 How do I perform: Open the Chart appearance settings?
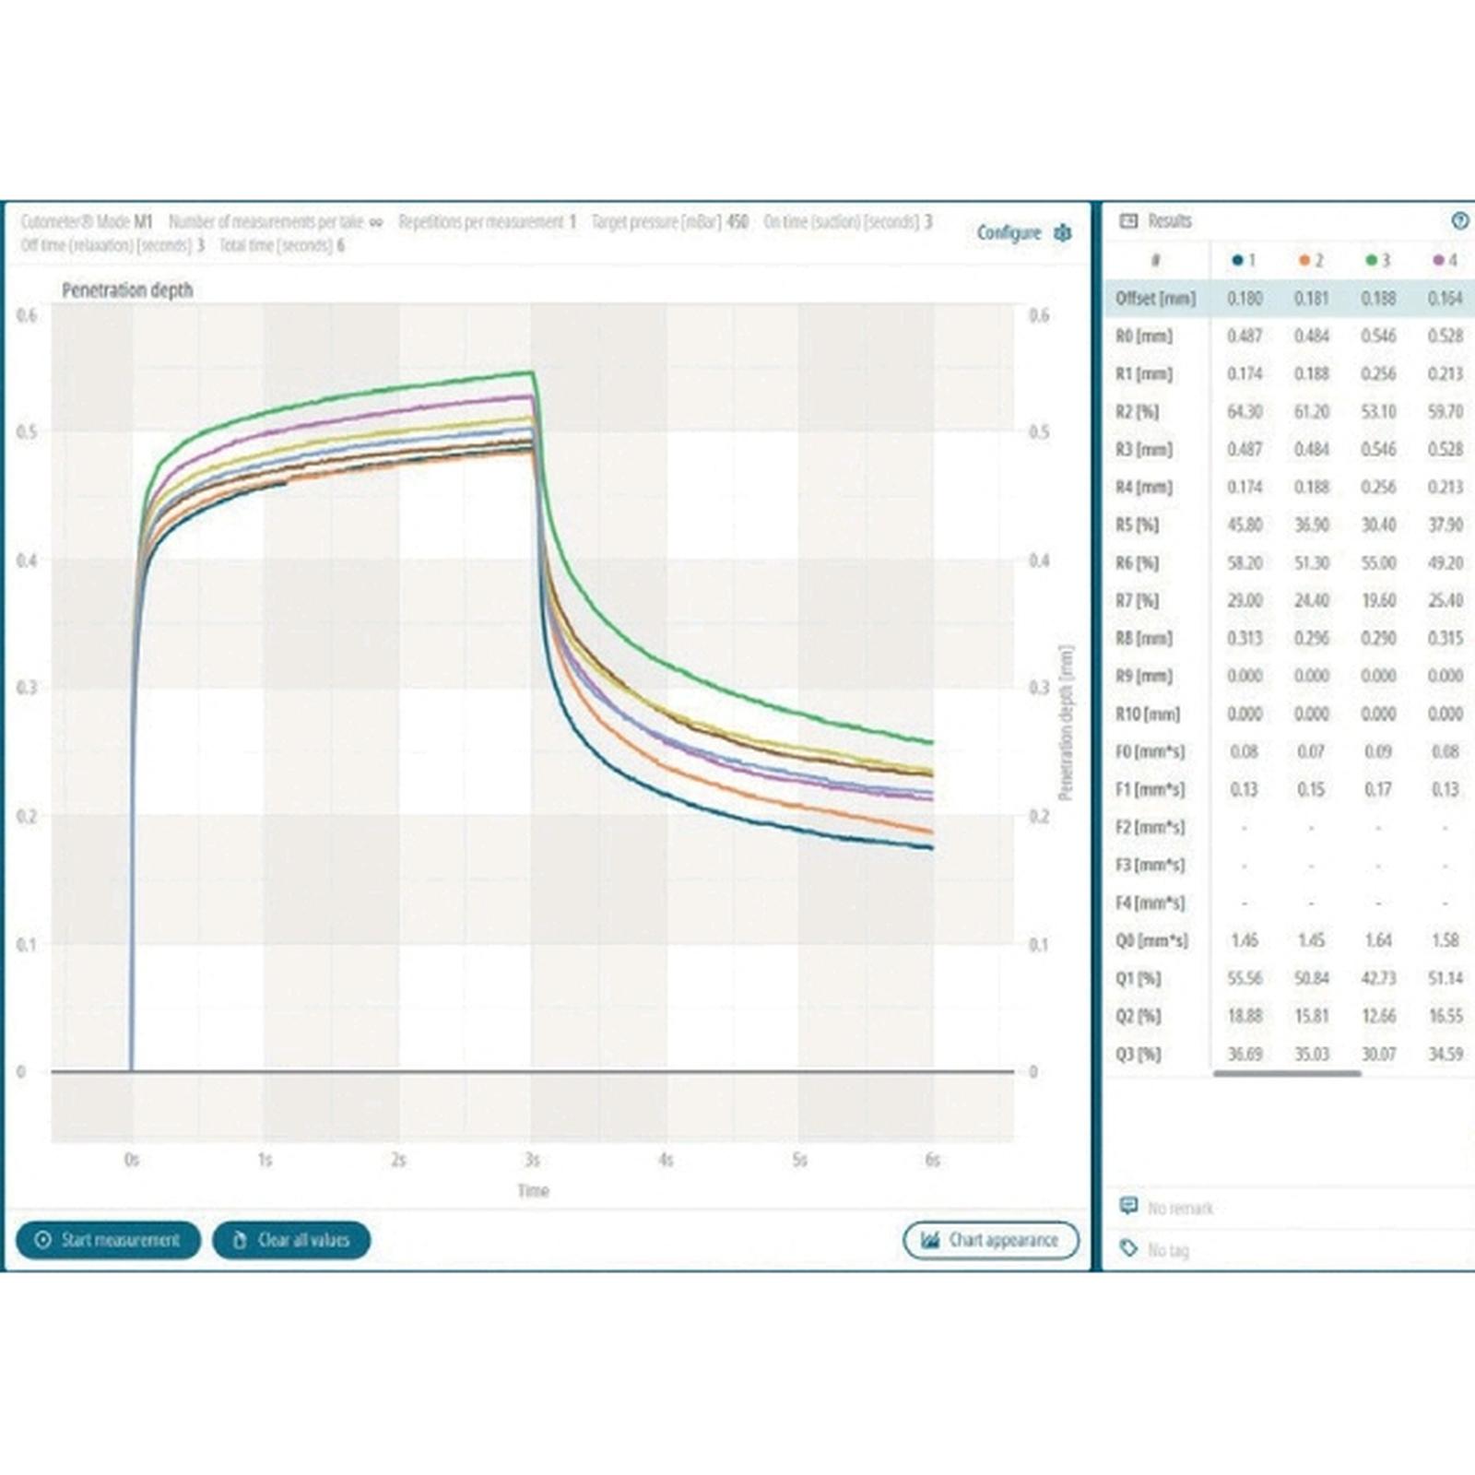click(x=991, y=1240)
